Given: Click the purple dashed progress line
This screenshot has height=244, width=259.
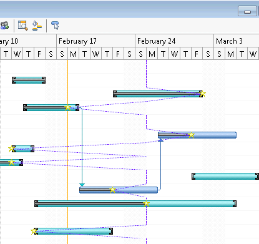Looking at the screenshot, I should pos(146,73).
